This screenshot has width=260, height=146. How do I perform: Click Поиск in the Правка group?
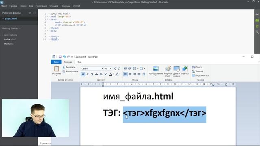click(197, 67)
